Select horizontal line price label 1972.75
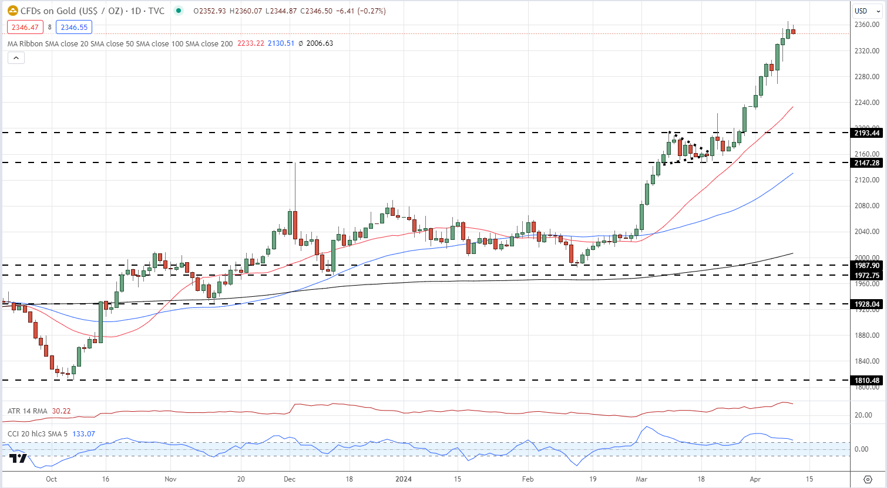The image size is (887, 488). tap(866, 276)
